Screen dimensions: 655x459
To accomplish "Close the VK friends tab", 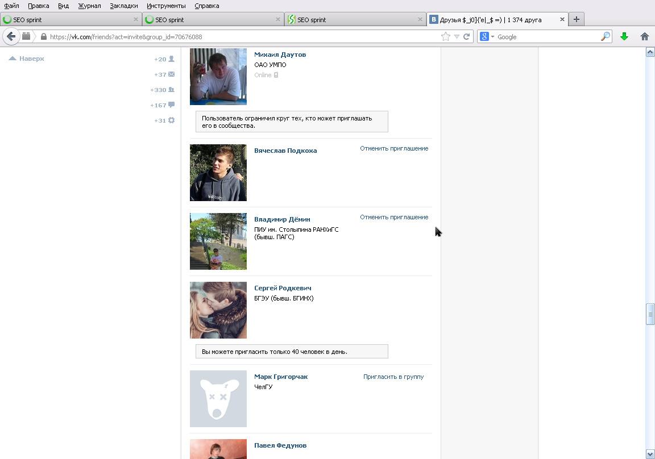I will pos(562,19).
